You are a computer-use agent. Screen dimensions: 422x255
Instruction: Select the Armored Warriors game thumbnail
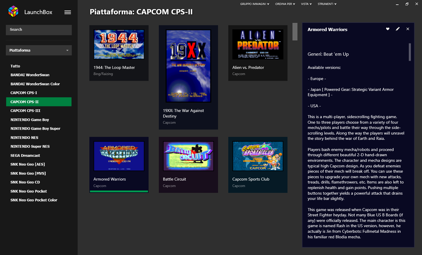[x=119, y=156]
